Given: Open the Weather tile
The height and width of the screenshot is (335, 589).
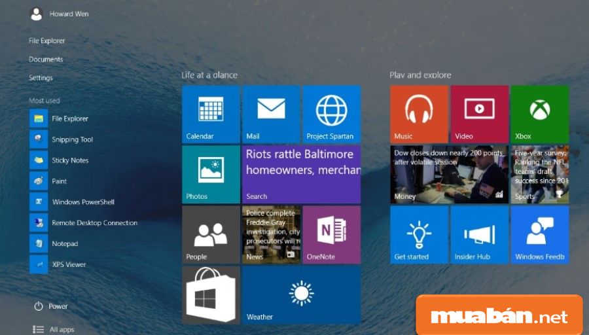Looking at the screenshot, I should pyautogui.click(x=301, y=295).
